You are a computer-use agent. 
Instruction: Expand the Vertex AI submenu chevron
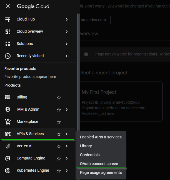67,146
